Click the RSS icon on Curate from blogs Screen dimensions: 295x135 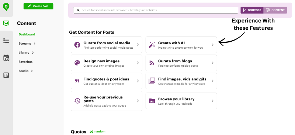click(152, 63)
